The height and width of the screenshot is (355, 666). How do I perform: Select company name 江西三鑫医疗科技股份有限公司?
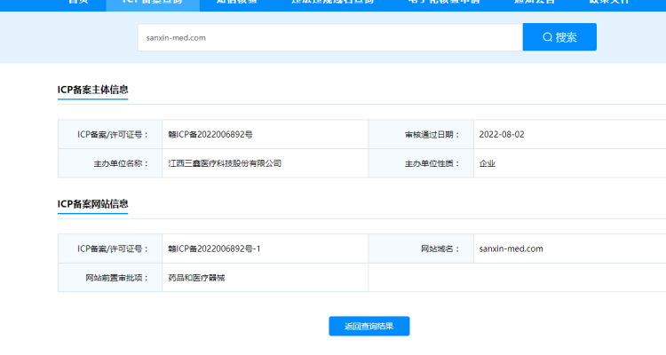click(x=225, y=163)
